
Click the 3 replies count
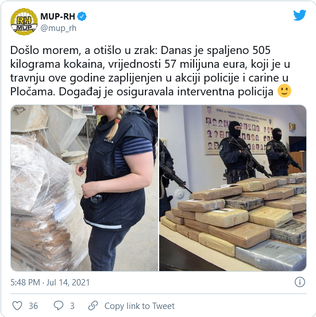72,306
